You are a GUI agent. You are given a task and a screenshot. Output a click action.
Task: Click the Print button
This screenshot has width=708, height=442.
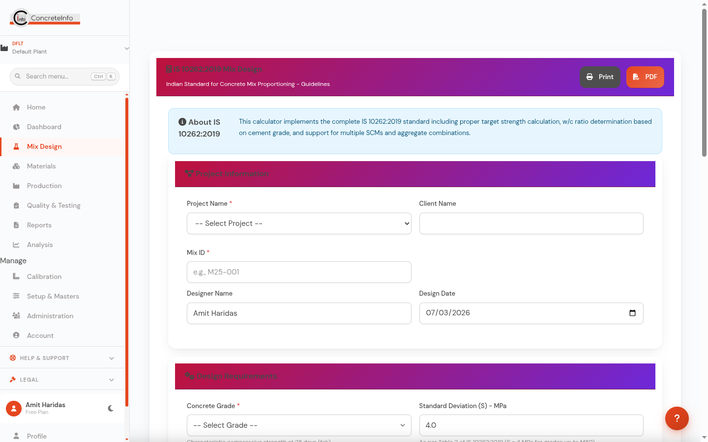600,77
